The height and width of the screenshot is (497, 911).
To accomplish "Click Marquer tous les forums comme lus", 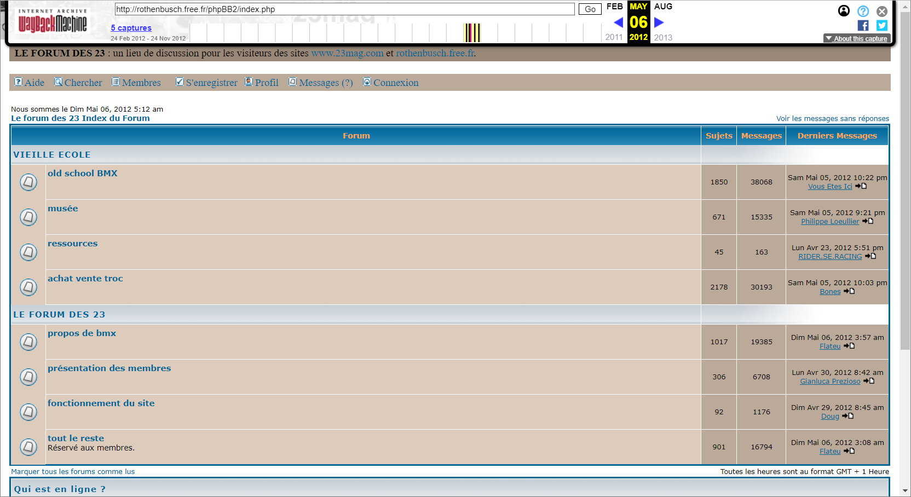I will (x=73, y=472).
